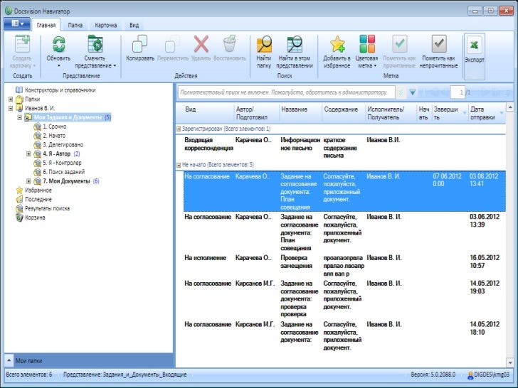This screenshot has height=388, width=518.
Task: Click the full-text search input field
Action: 285,92
